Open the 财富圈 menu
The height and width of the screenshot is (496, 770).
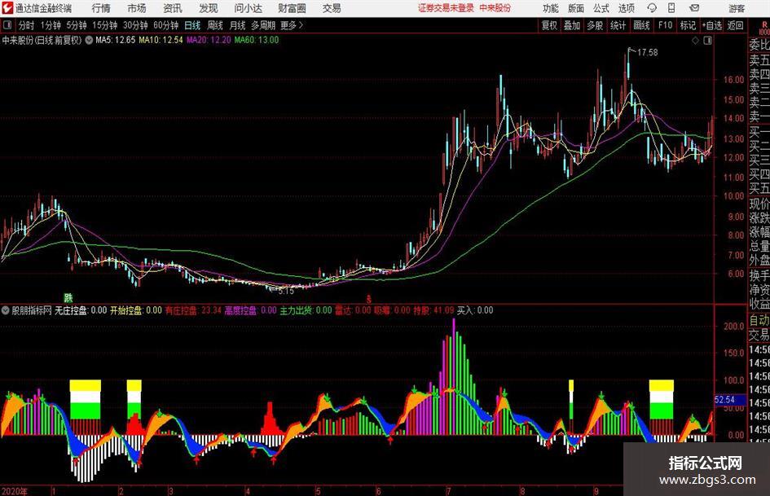[x=292, y=8]
